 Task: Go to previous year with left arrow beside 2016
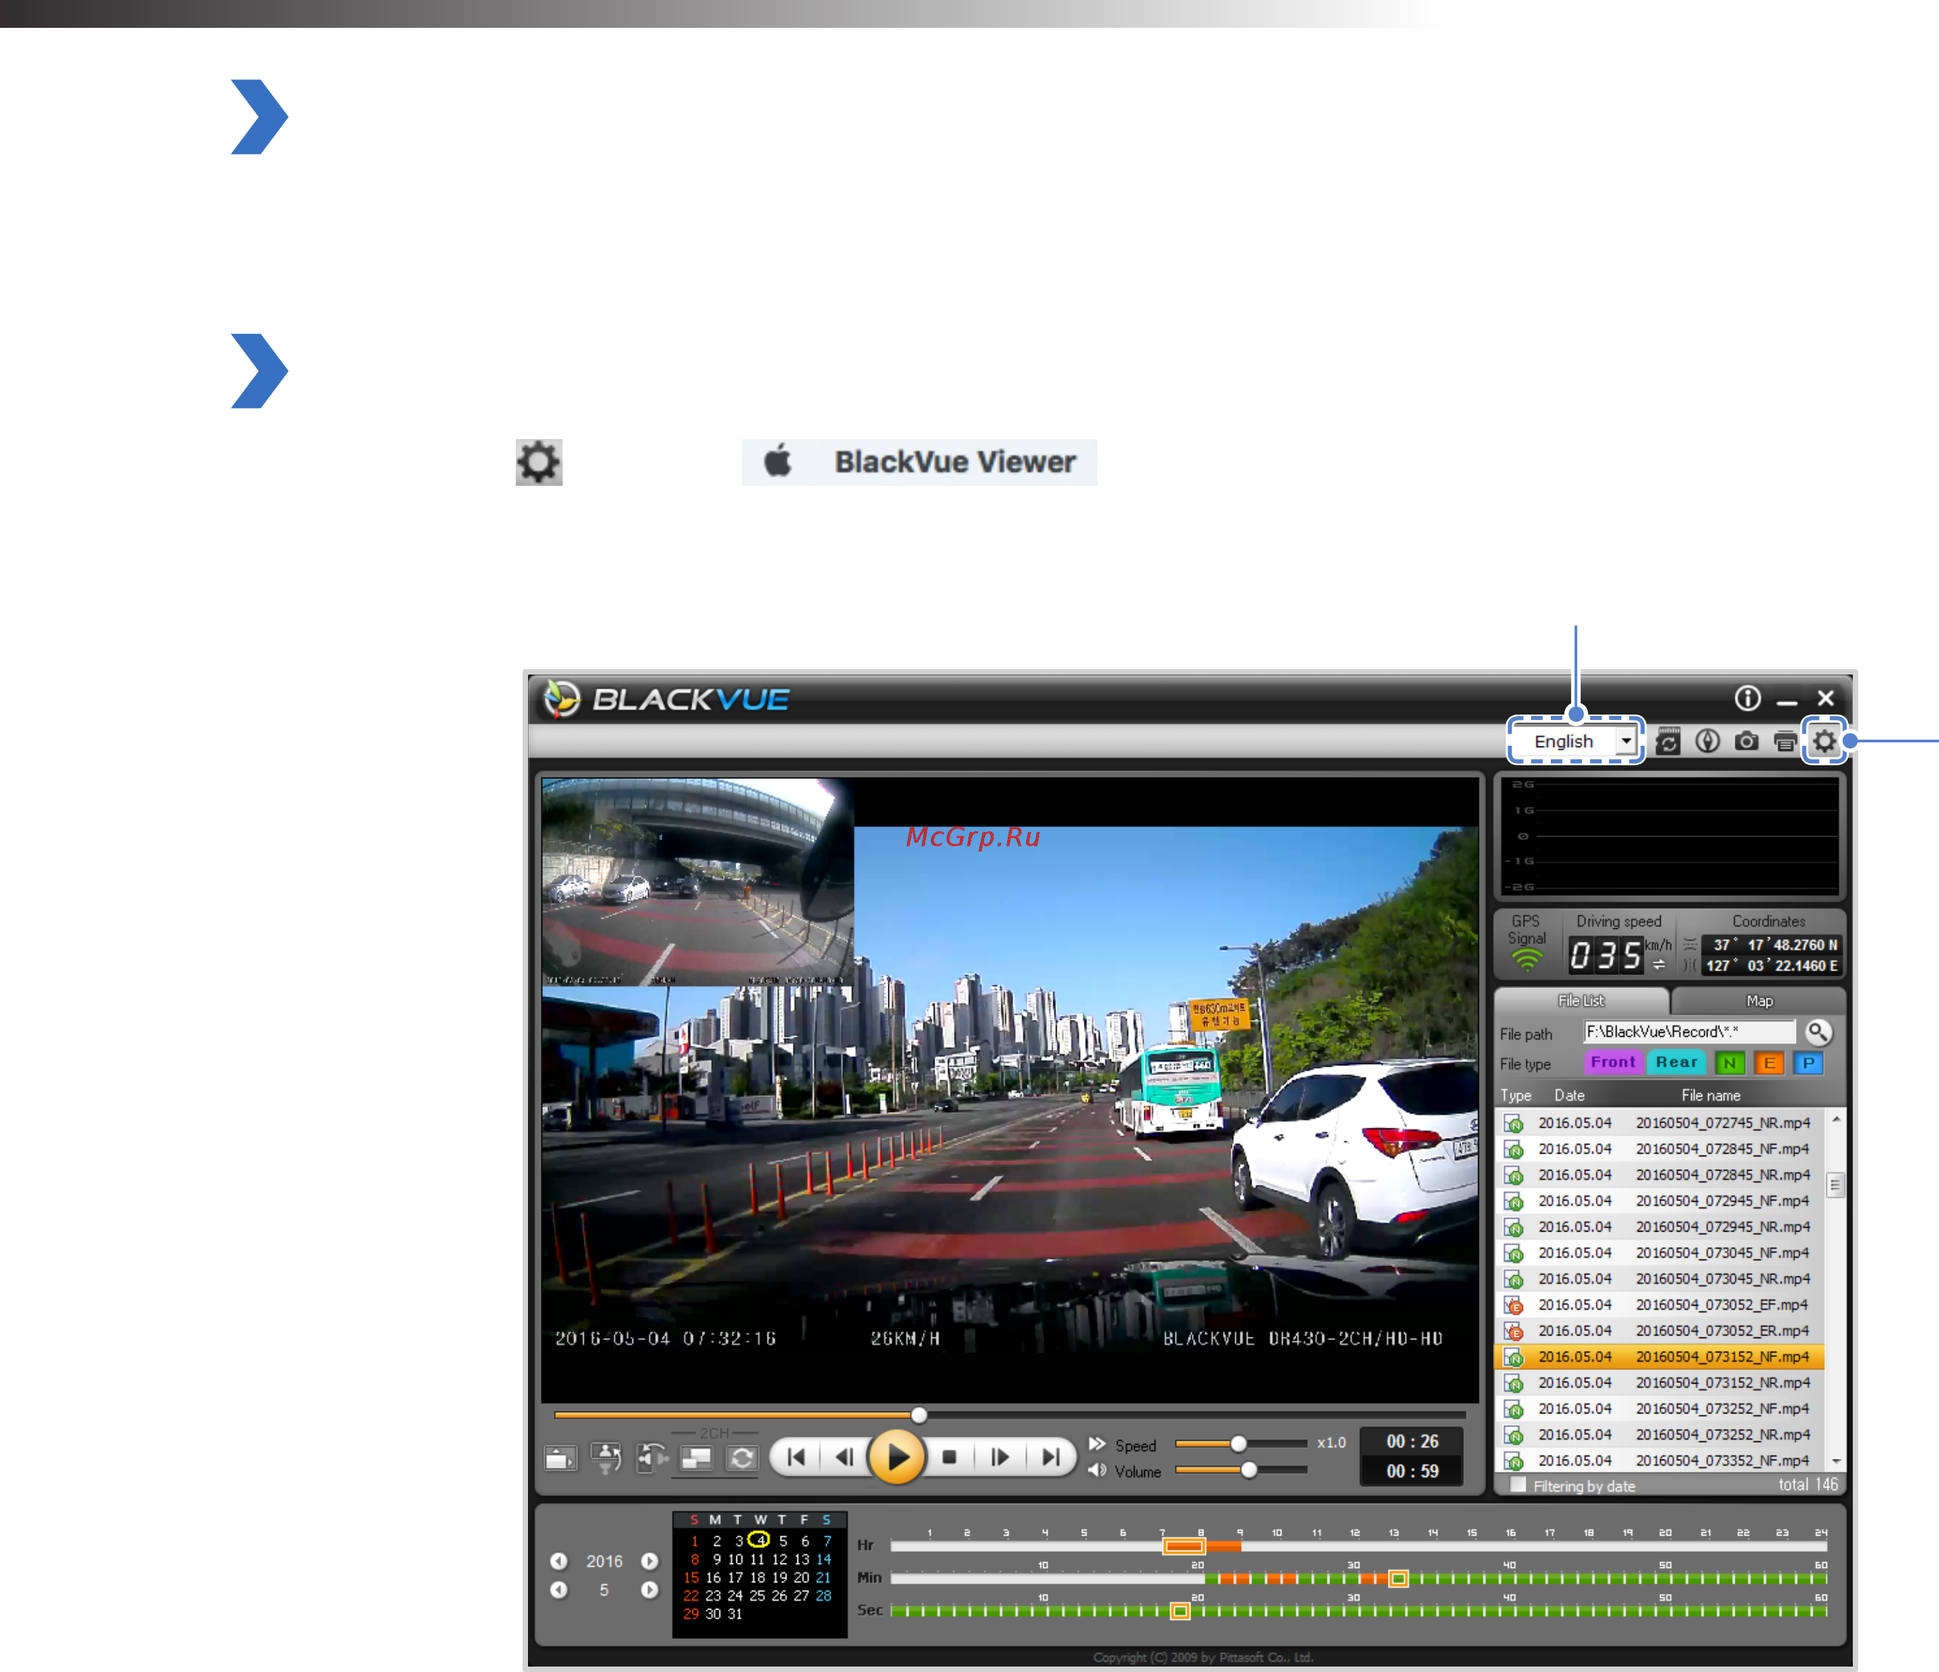pos(559,1561)
